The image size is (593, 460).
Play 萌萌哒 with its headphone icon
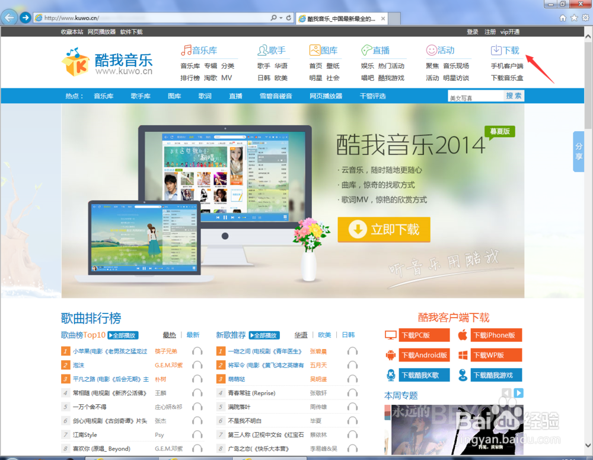point(352,379)
